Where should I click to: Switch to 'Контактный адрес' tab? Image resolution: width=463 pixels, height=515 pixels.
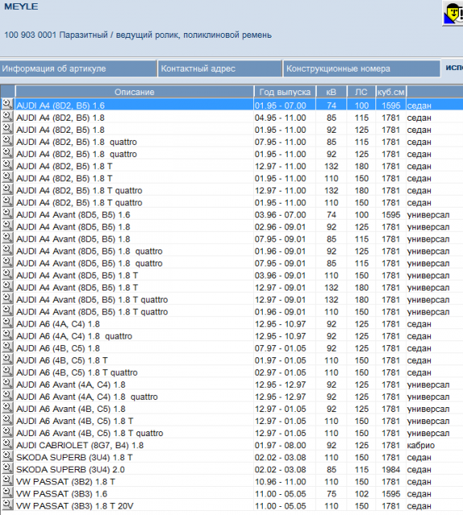[x=220, y=68]
